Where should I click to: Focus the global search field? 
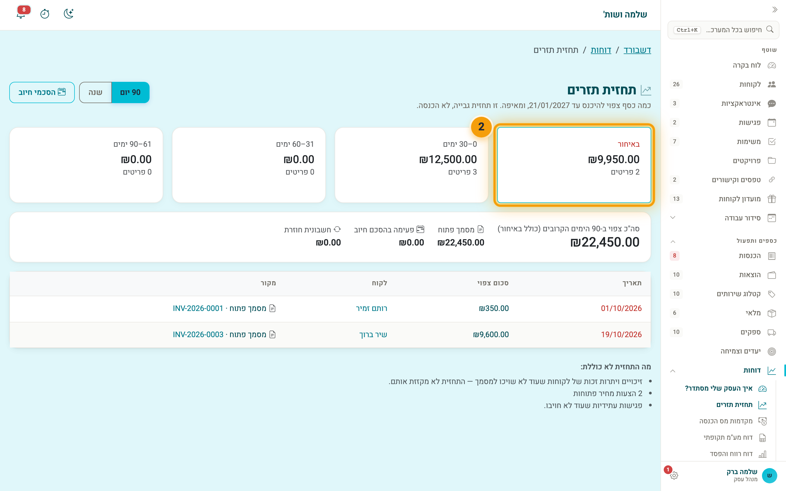pos(723,30)
